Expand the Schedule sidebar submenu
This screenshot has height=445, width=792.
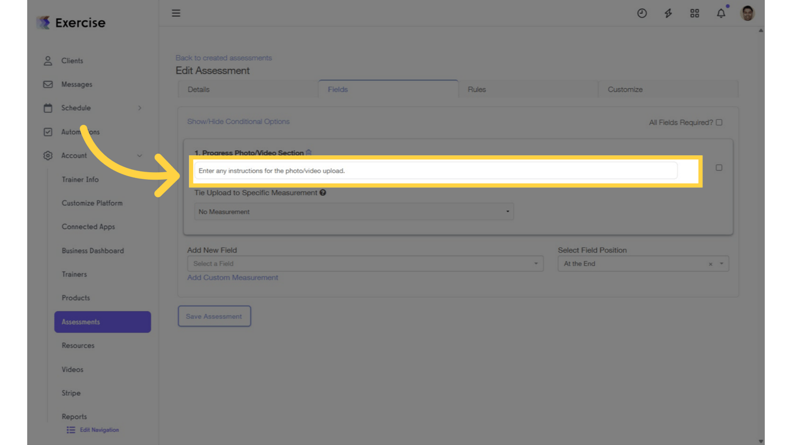(x=140, y=108)
